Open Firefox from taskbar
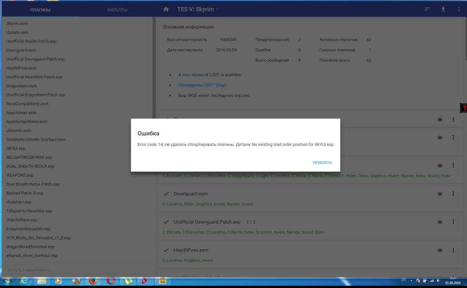 [x=93, y=281]
